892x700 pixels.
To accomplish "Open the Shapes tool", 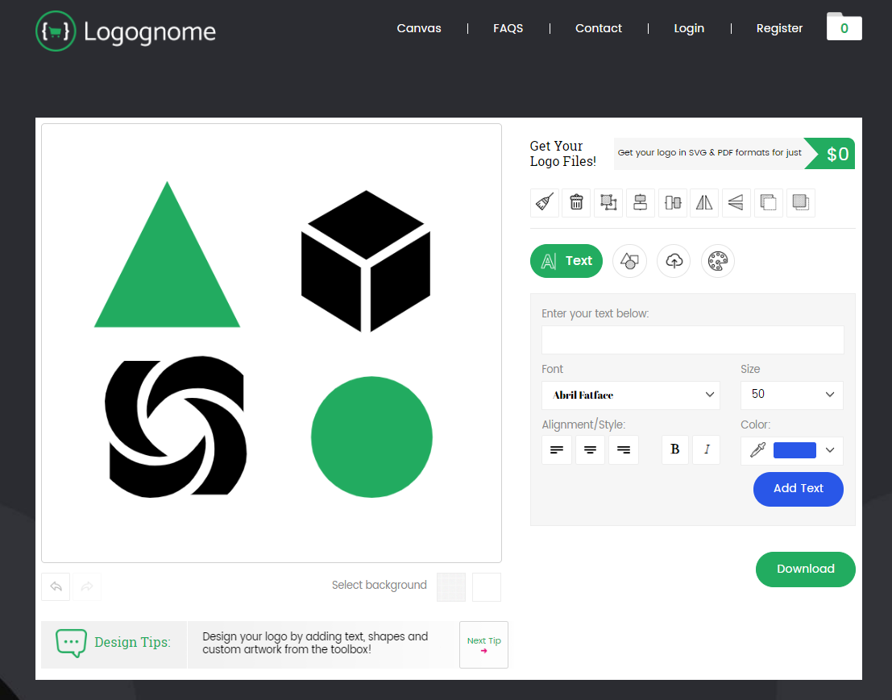I will click(x=629, y=260).
